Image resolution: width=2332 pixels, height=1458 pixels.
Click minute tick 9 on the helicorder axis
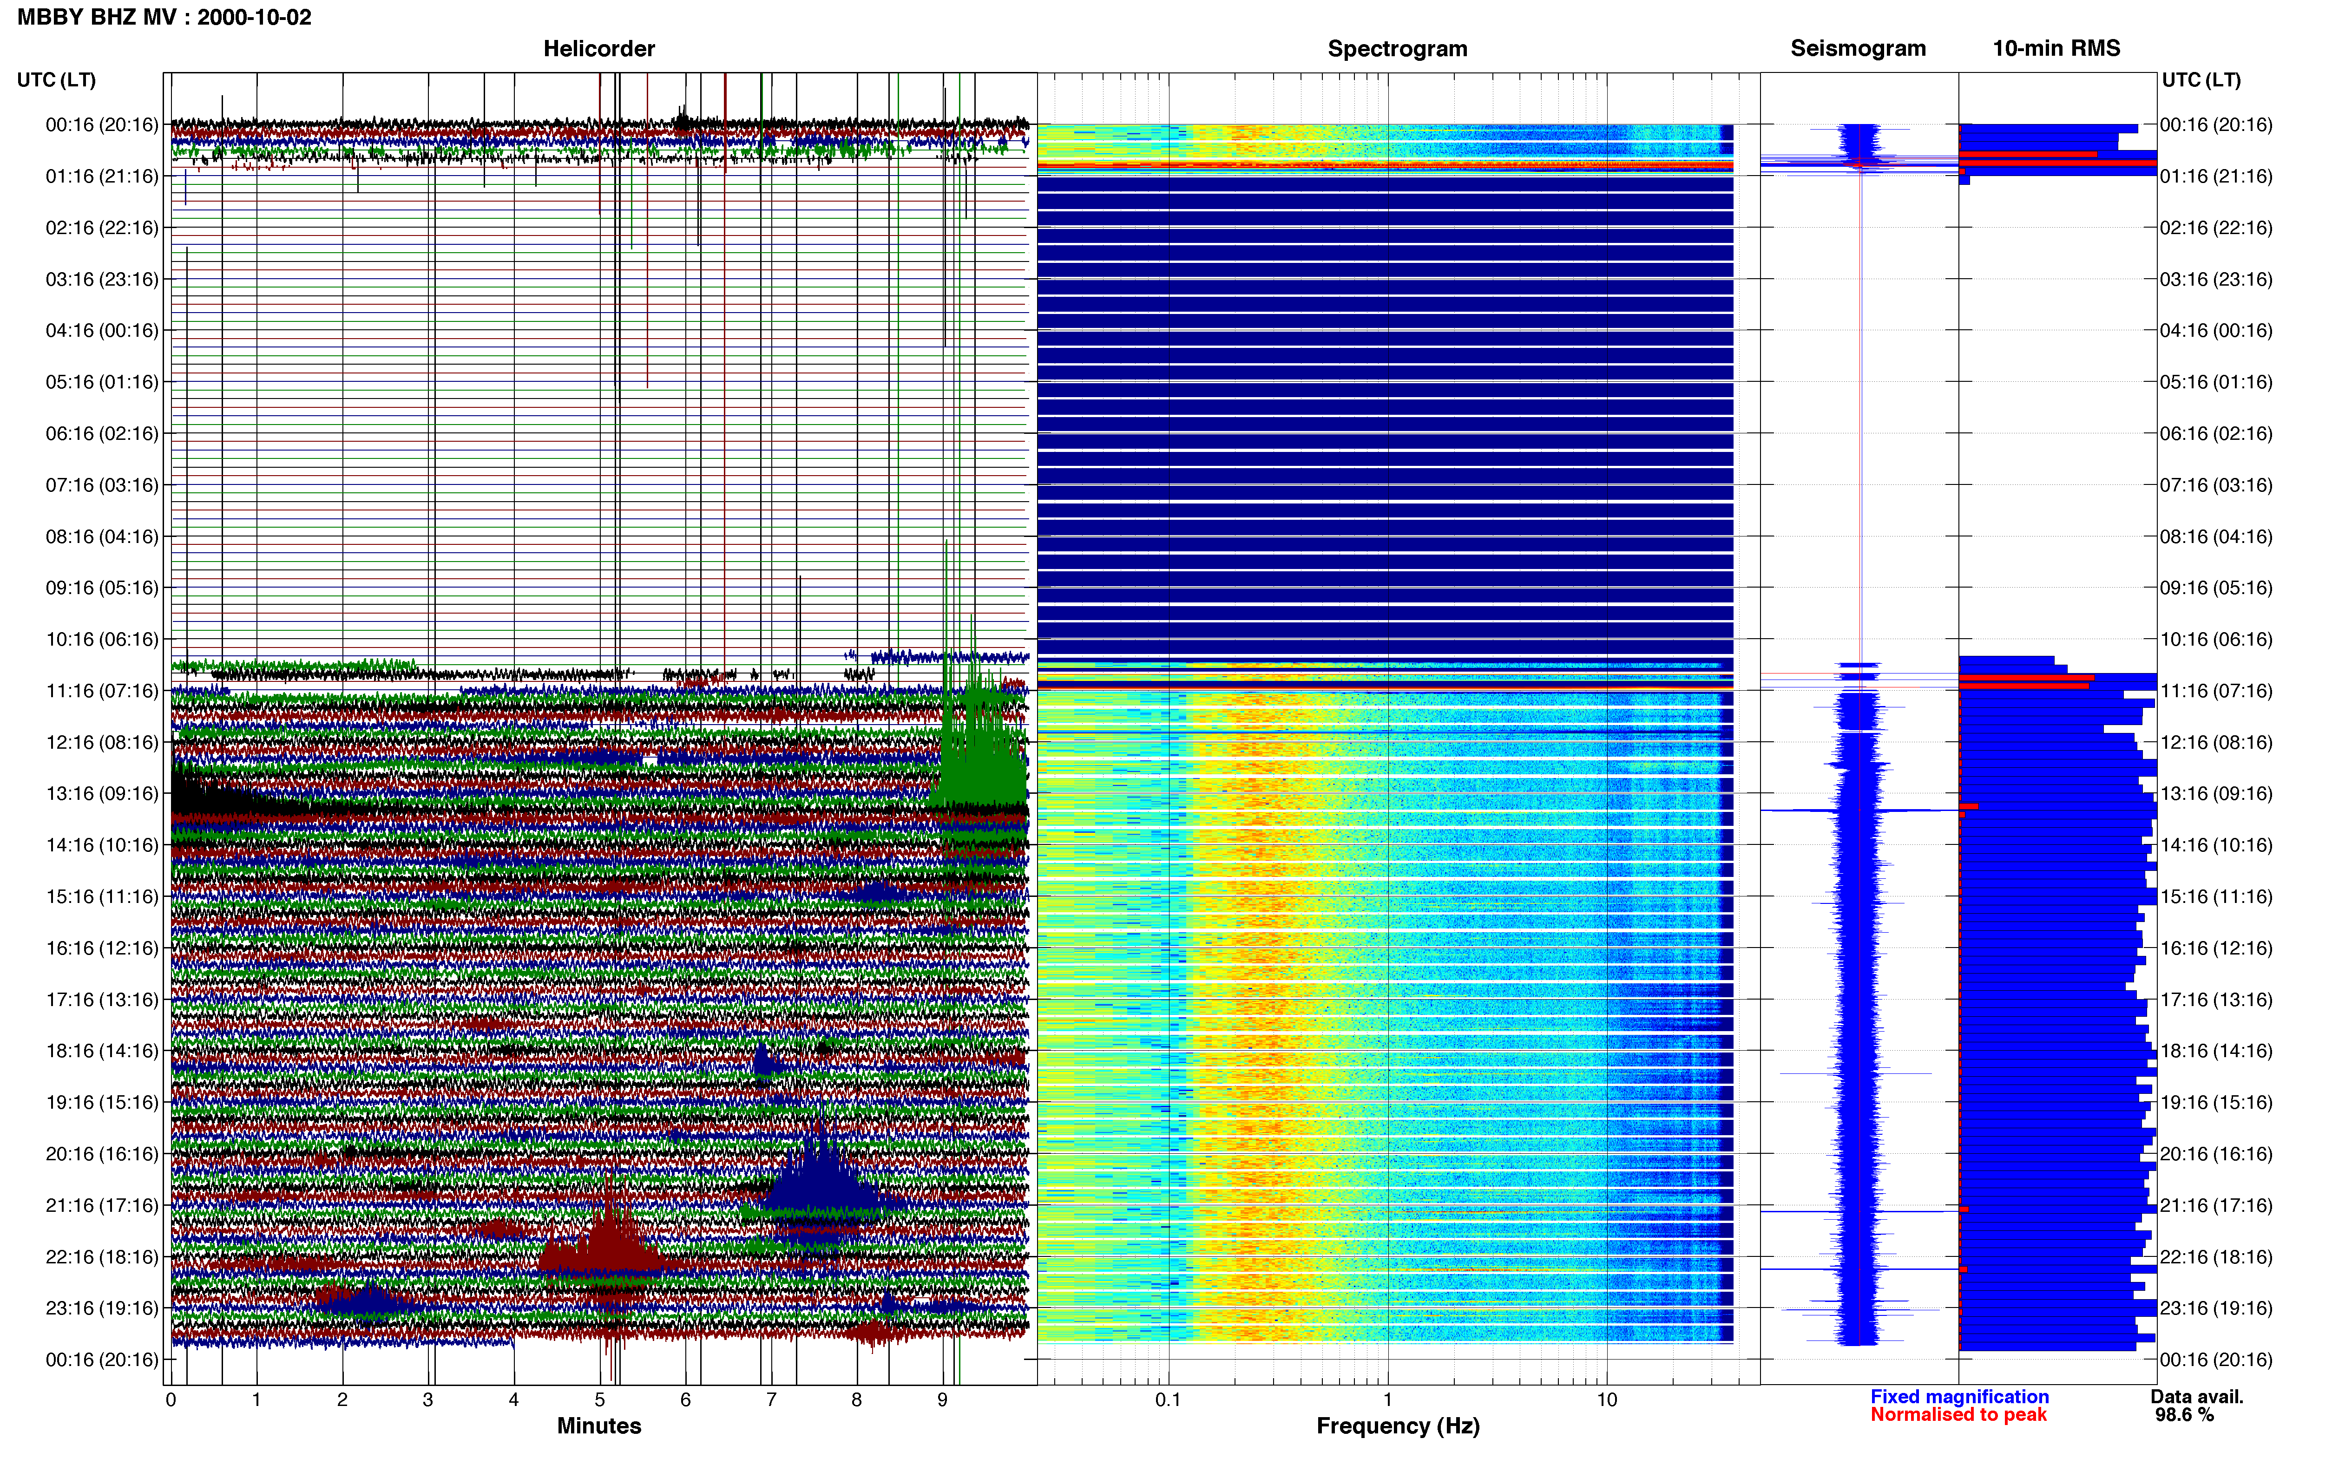pyautogui.click(x=942, y=1399)
